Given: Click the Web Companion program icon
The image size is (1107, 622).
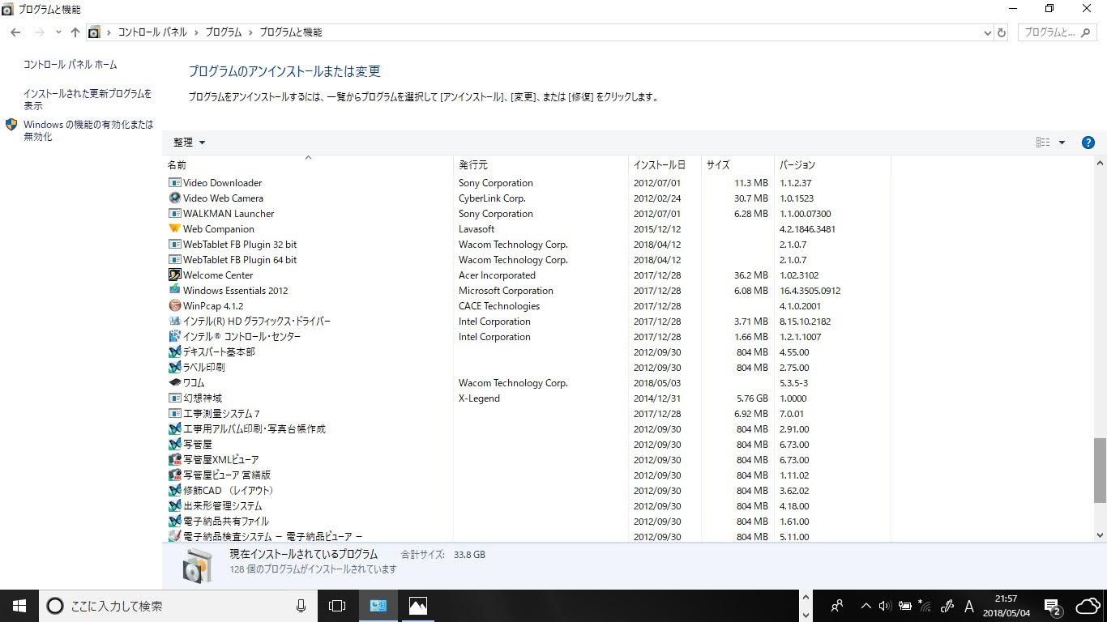Looking at the screenshot, I should tap(174, 229).
